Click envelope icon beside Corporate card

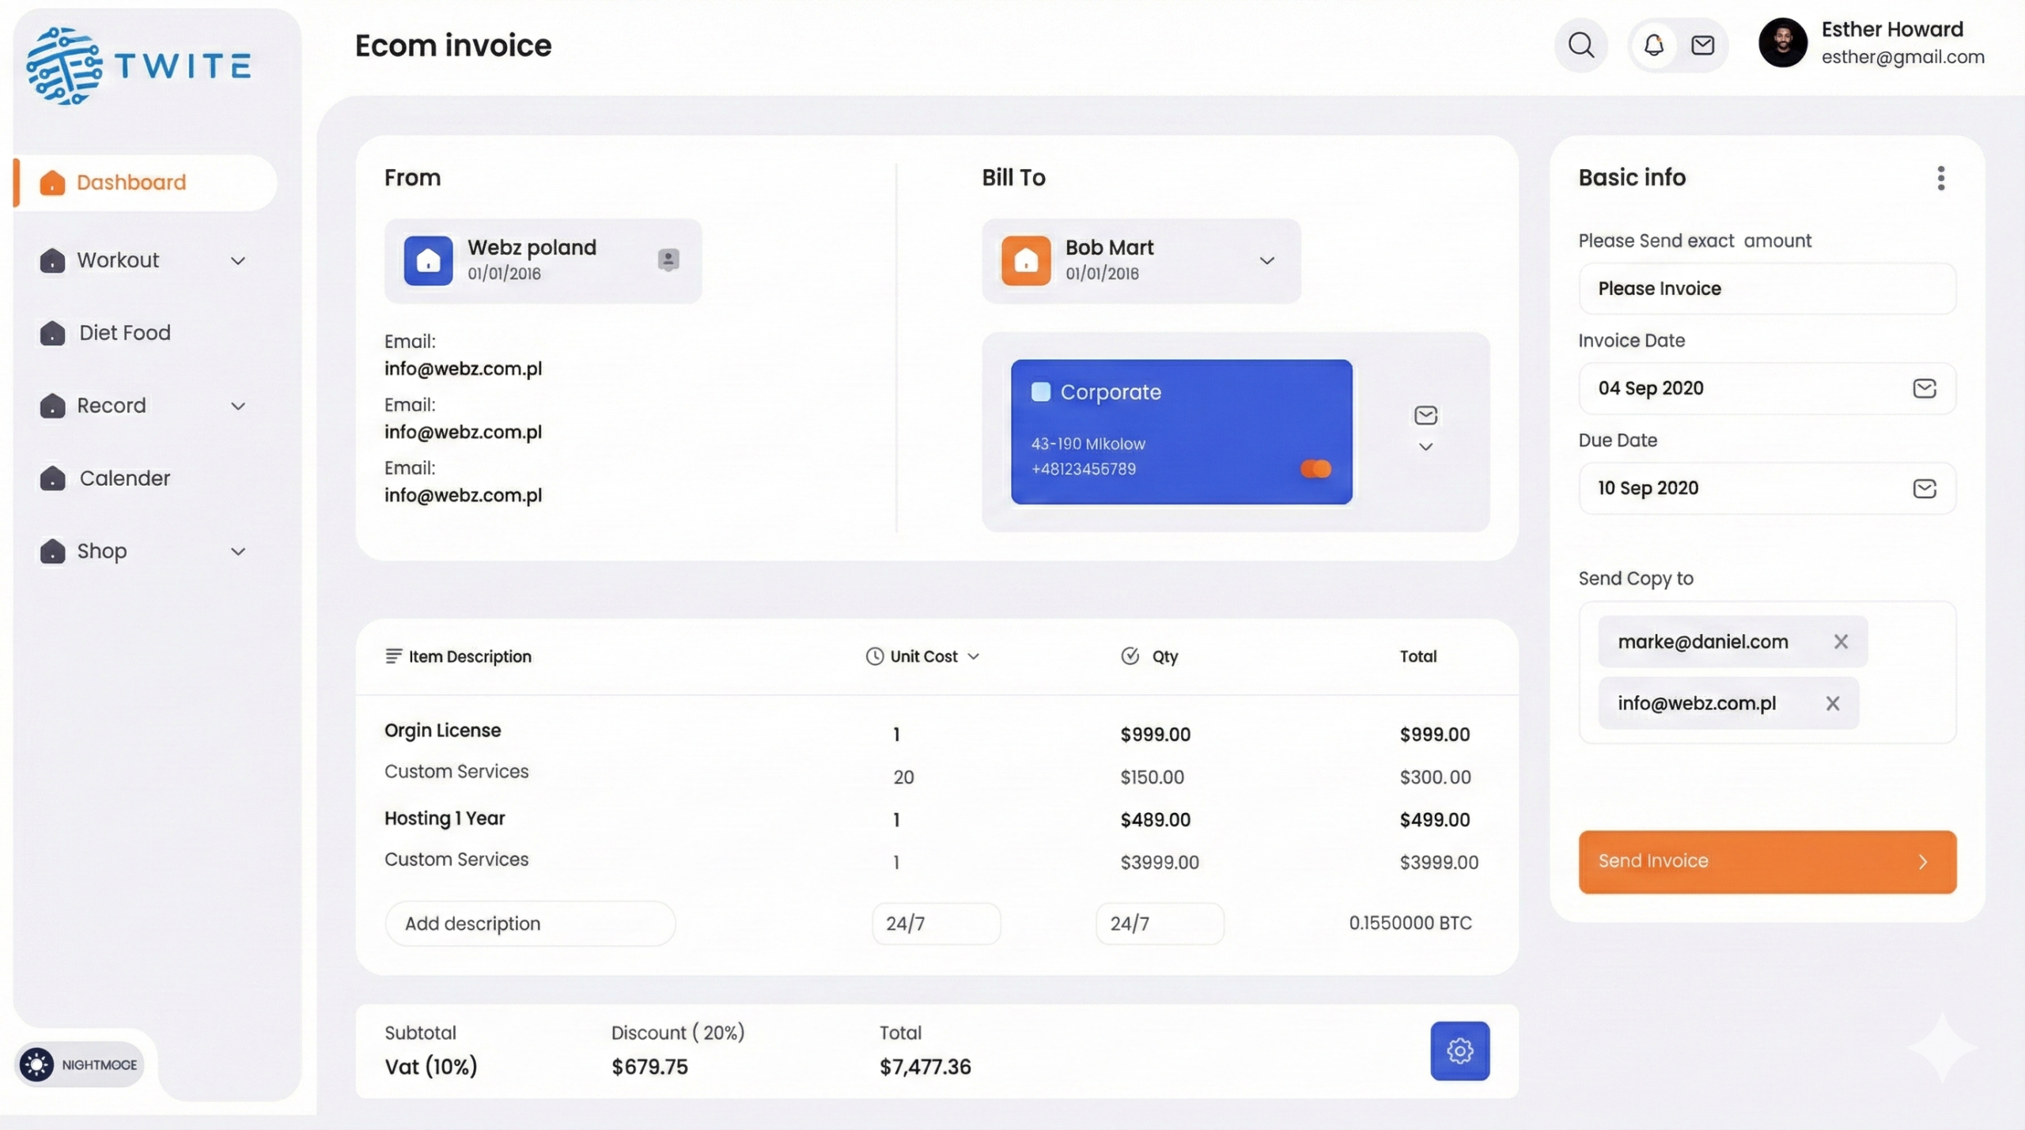point(1425,415)
